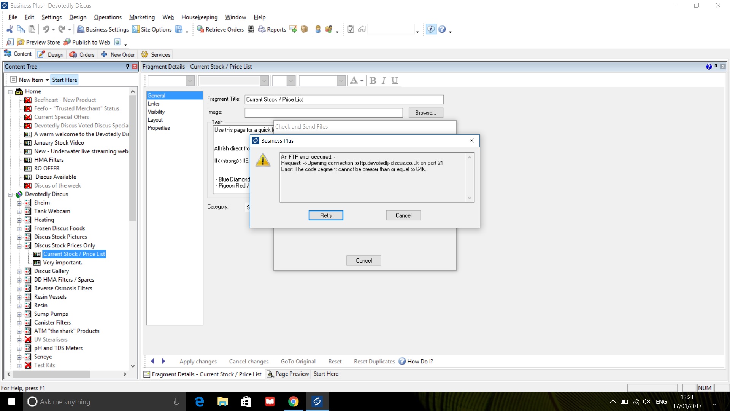Click the Undo arrow icon
The width and height of the screenshot is (730, 411).
tap(46, 29)
